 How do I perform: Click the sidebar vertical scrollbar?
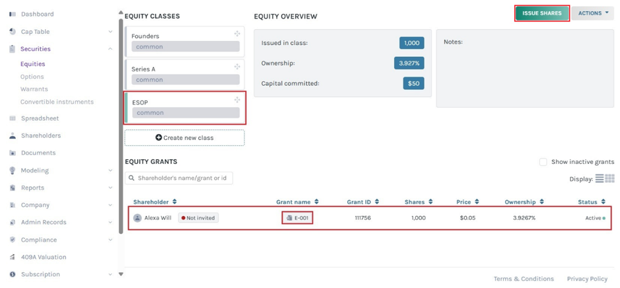[121, 127]
